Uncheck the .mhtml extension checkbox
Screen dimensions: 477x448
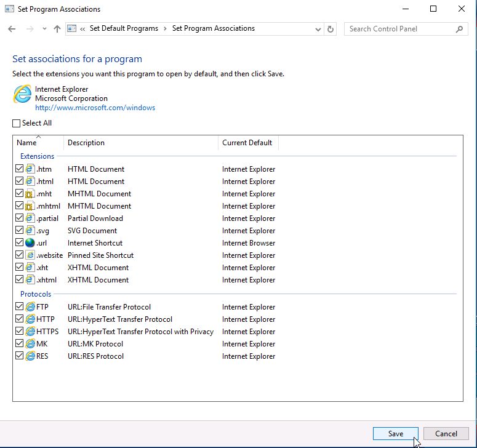pyautogui.click(x=20, y=206)
